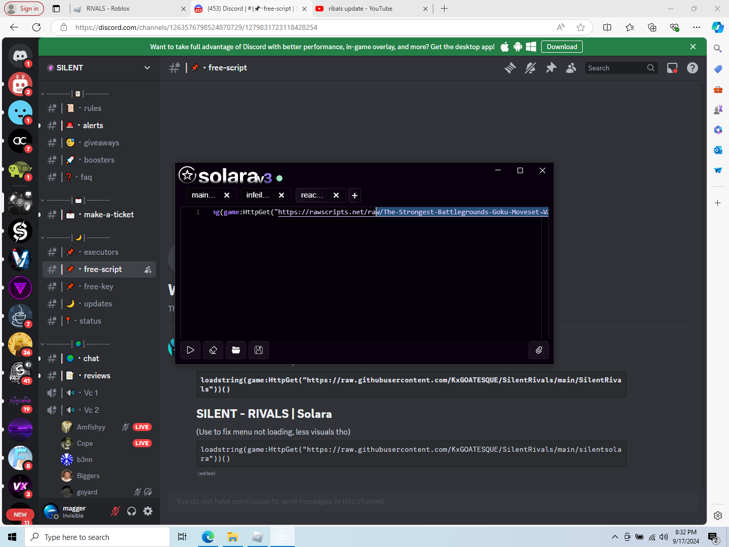Open the updates channel
729x547 pixels.
click(x=99, y=304)
